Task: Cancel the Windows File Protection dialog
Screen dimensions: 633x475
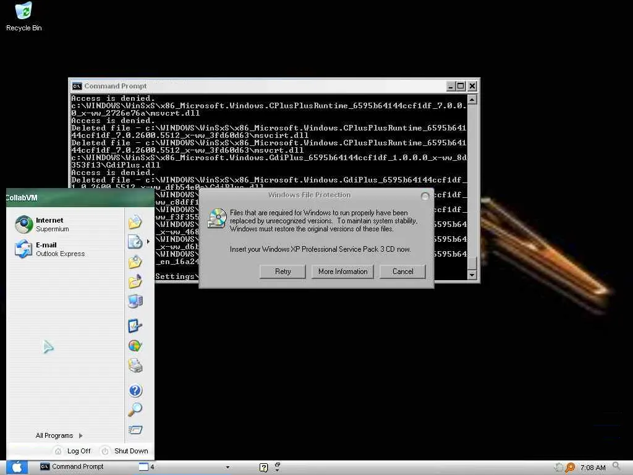Action: (x=402, y=272)
